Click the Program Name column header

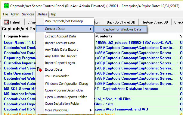click(x=16, y=36)
